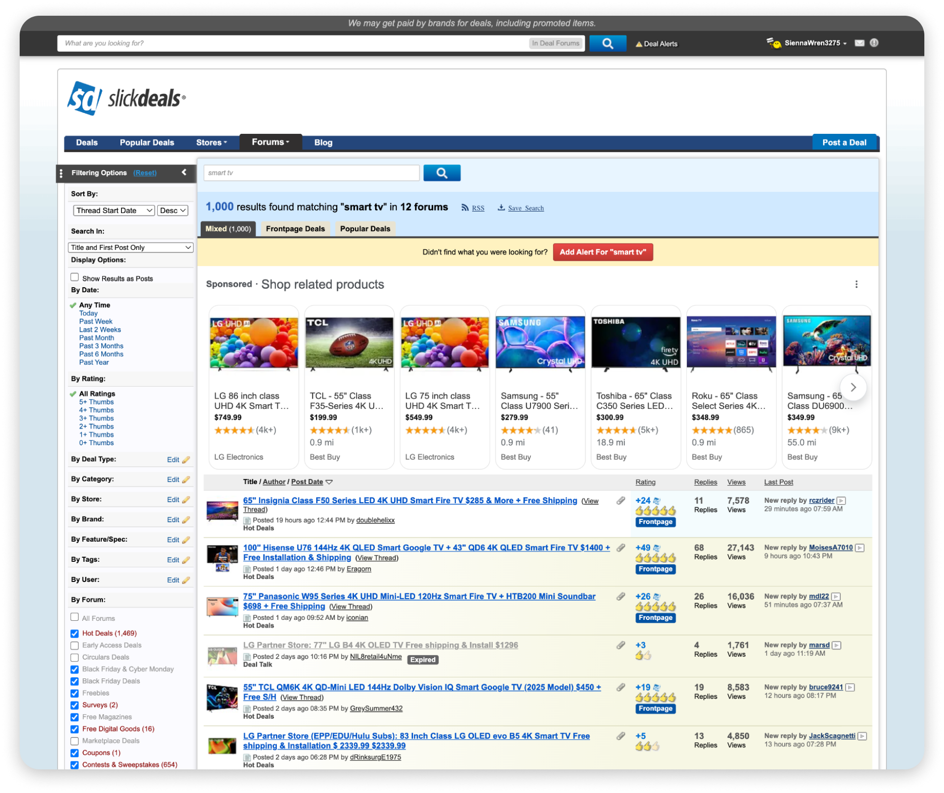Filter by Past Week date link
The image size is (944, 793).
tap(96, 322)
